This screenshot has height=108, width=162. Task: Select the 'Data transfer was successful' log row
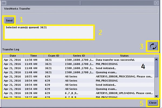point(78,60)
